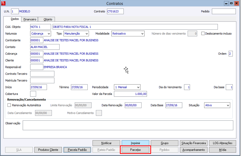Screen dimensions: 241x156
Task: Open the Natureza dropdown
Action: (41, 34)
